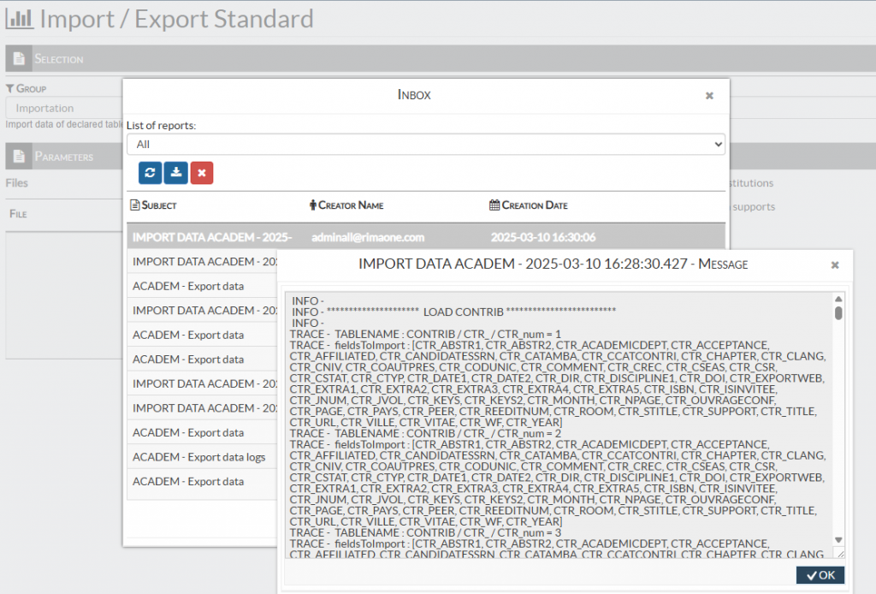Screen dimensions: 876x594
Task: Click the document icon in Selection header
Action: pos(19,59)
